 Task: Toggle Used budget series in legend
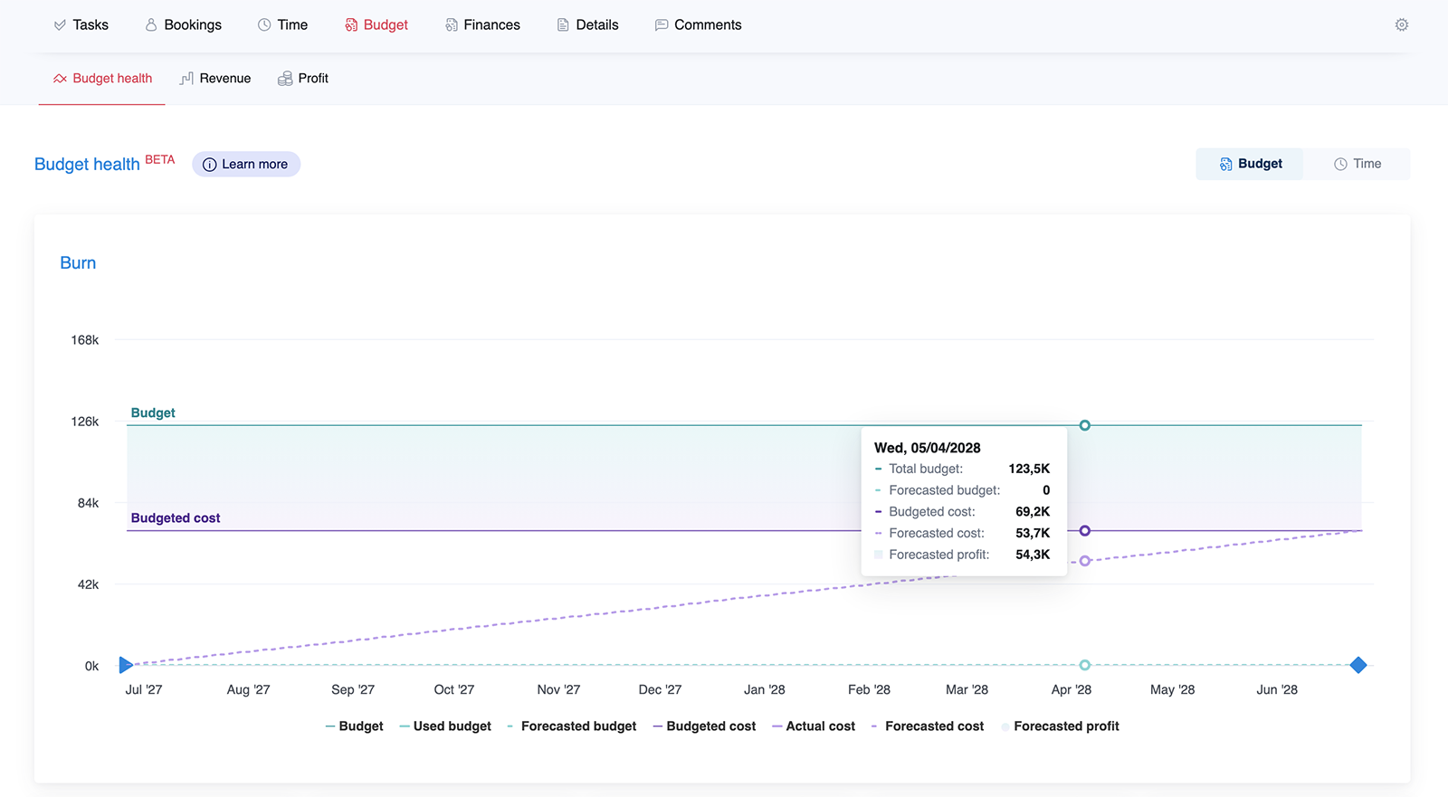(x=445, y=726)
